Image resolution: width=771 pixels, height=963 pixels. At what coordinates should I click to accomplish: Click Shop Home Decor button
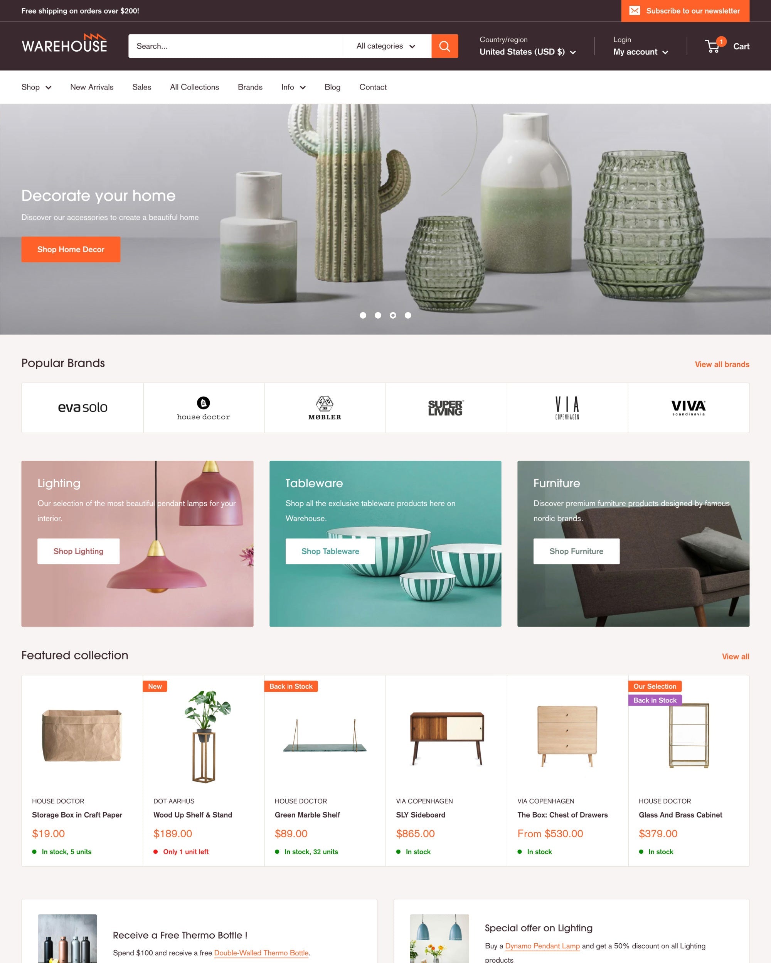pyautogui.click(x=70, y=250)
